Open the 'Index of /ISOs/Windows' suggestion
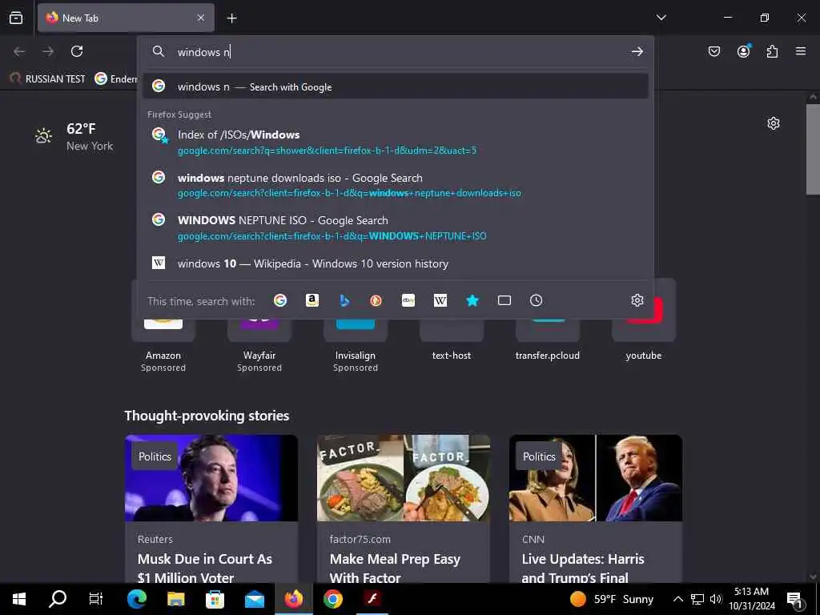The height and width of the screenshot is (615, 820). [396, 142]
